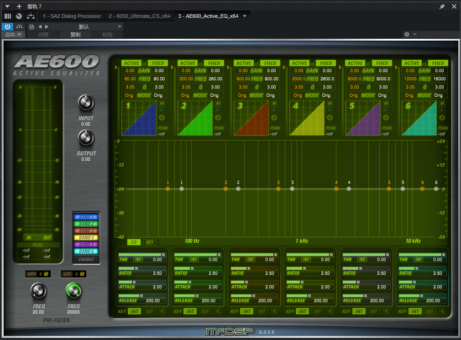Solo band 1 with the S button
Screen dimensions: 461x340
pyautogui.click(x=162, y=118)
